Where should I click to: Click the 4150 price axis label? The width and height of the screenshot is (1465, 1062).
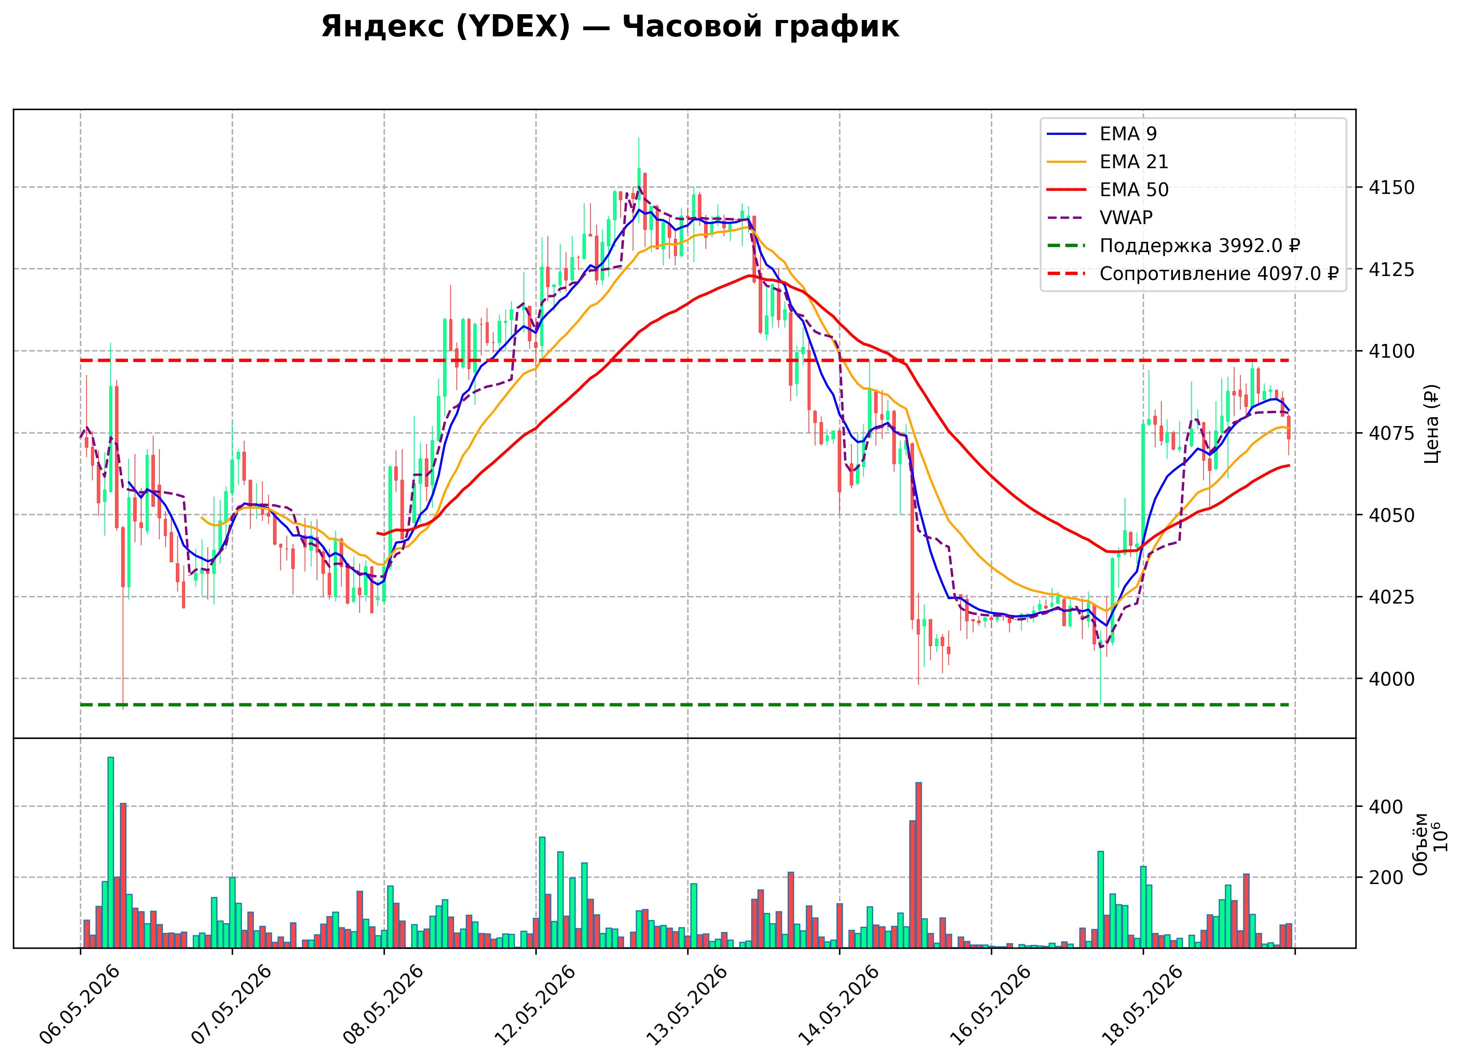[1391, 188]
